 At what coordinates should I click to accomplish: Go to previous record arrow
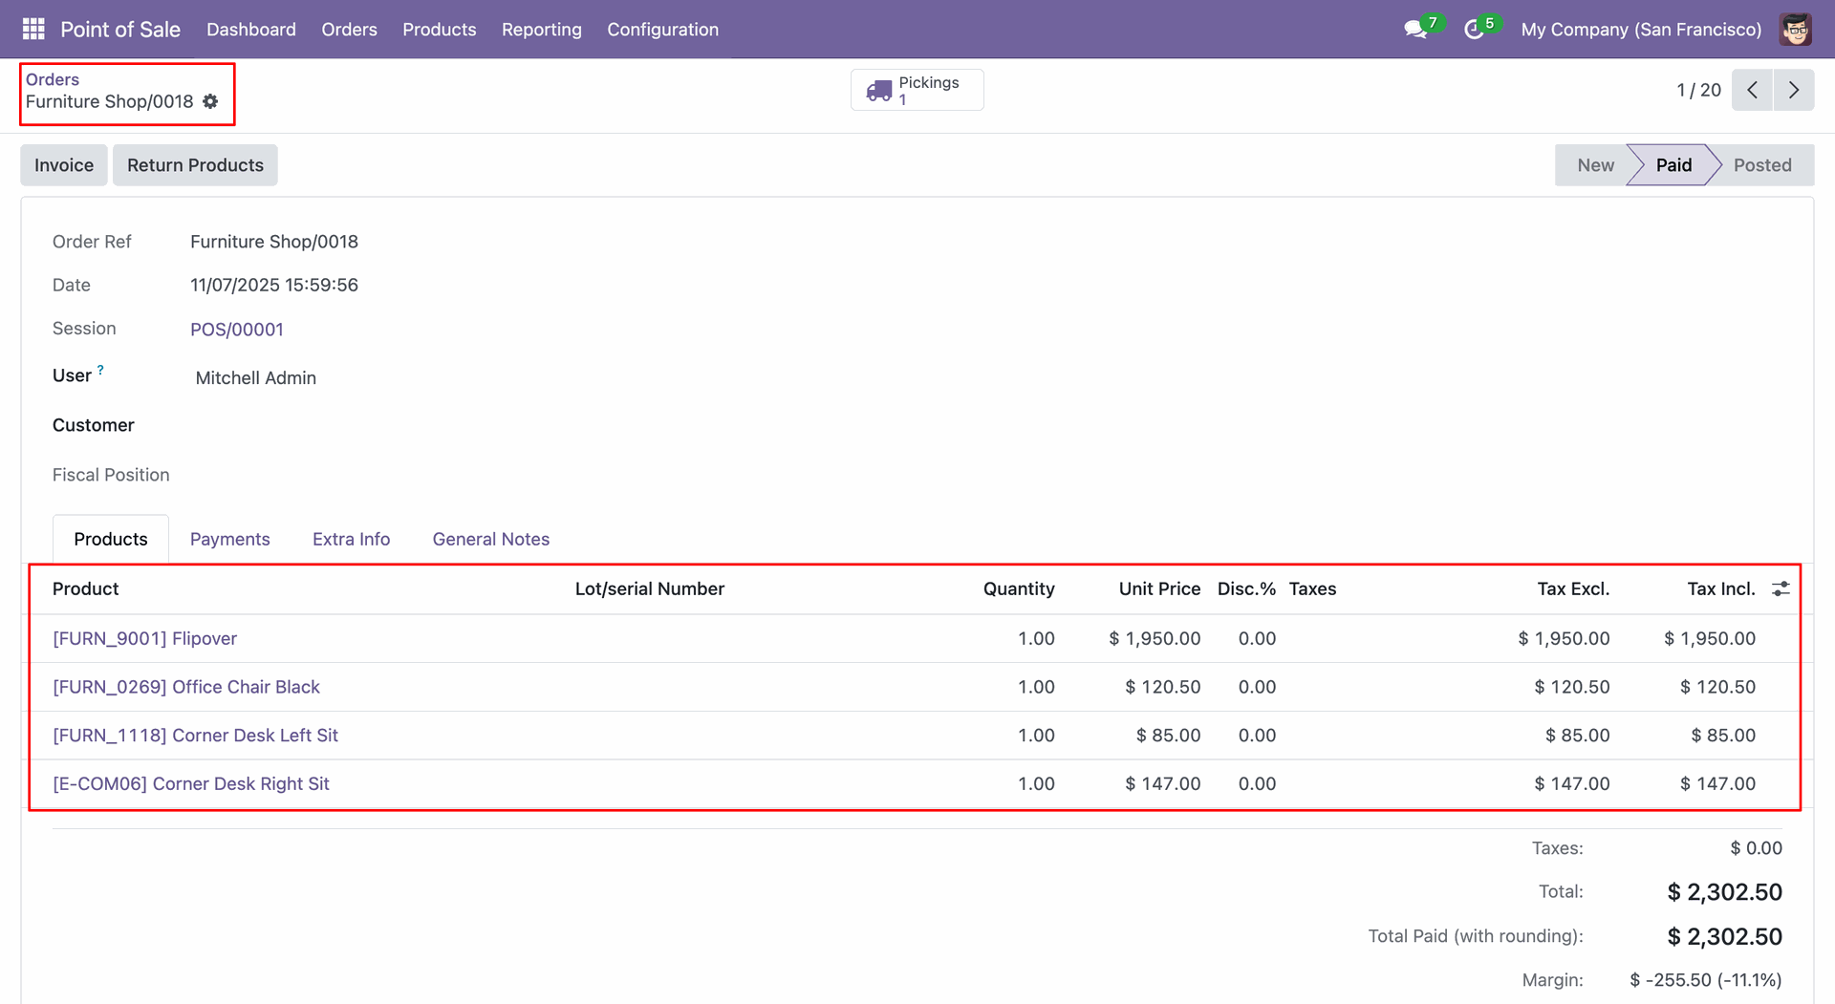tap(1752, 90)
